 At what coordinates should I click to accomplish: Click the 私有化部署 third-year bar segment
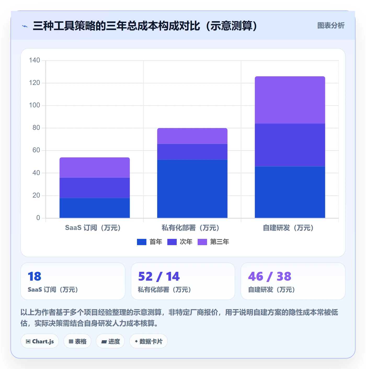[192, 136]
